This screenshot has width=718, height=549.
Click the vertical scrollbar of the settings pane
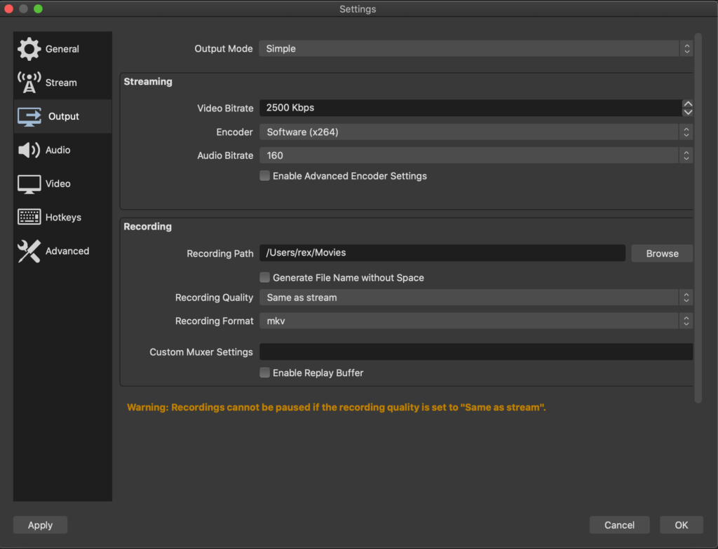[x=698, y=218]
